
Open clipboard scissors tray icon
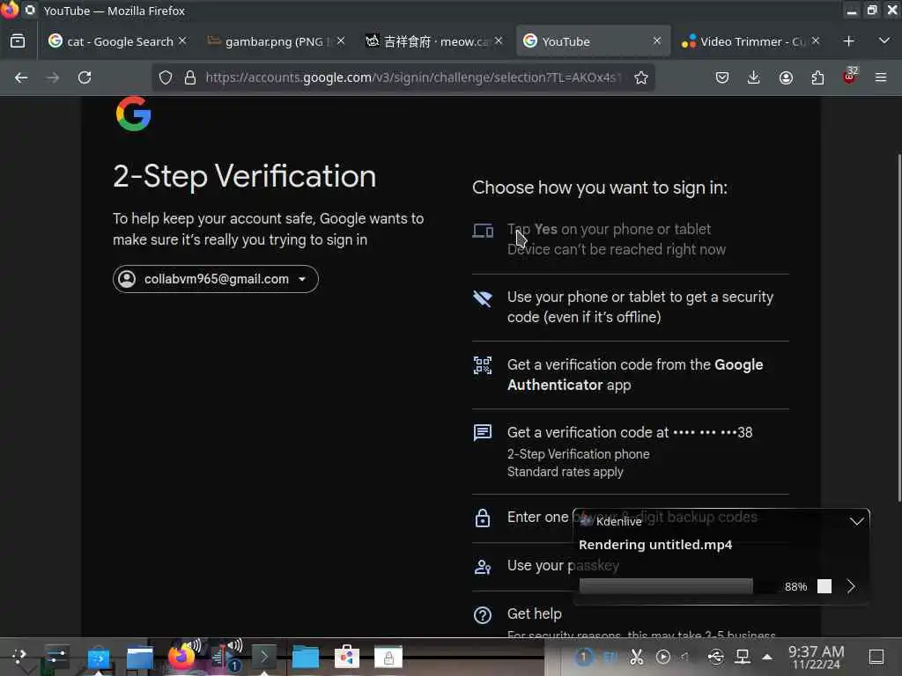tap(636, 657)
